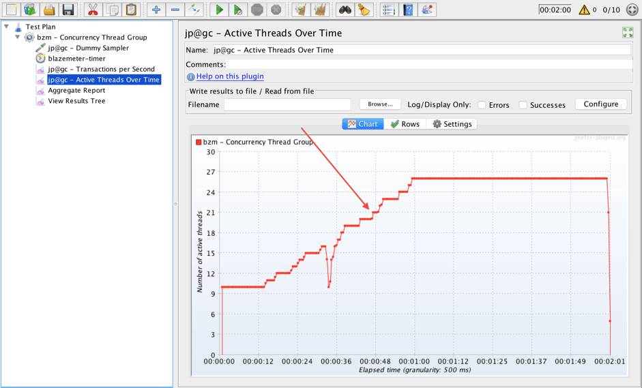Image resolution: width=642 pixels, height=388 pixels.
Task: Open Search with binoculars icon
Action: (345, 10)
